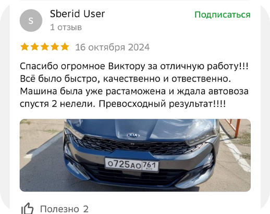Click the helpful count number 2
Screen dimensions: 270x214
pyautogui.click(x=85, y=209)
